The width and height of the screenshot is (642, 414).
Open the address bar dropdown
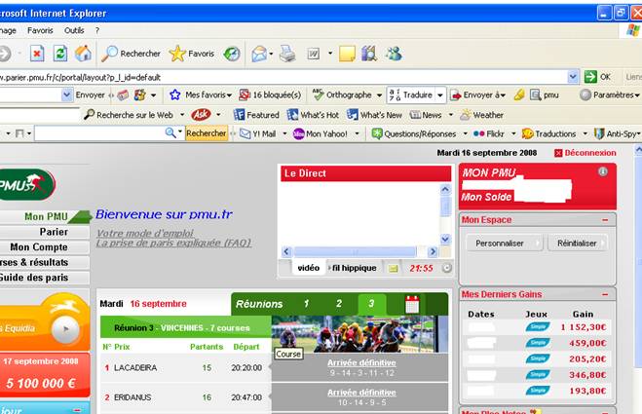(x=573, y=77)
